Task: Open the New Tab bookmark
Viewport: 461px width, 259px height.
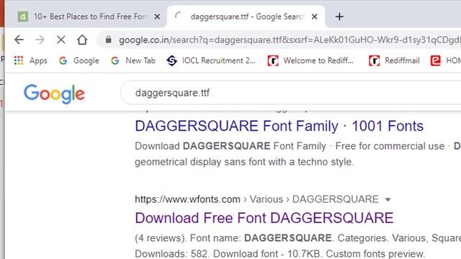Action: pos(133,60)
